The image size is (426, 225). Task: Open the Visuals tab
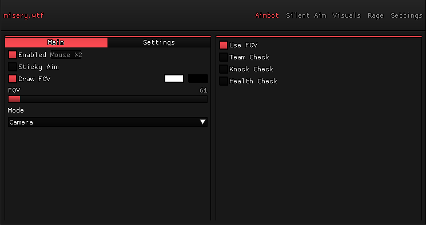pyautogui.click(x=347, y=15)
